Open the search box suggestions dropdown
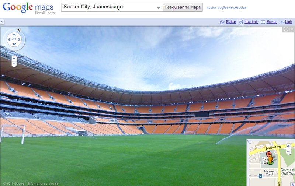 click(x=159, y=8)
